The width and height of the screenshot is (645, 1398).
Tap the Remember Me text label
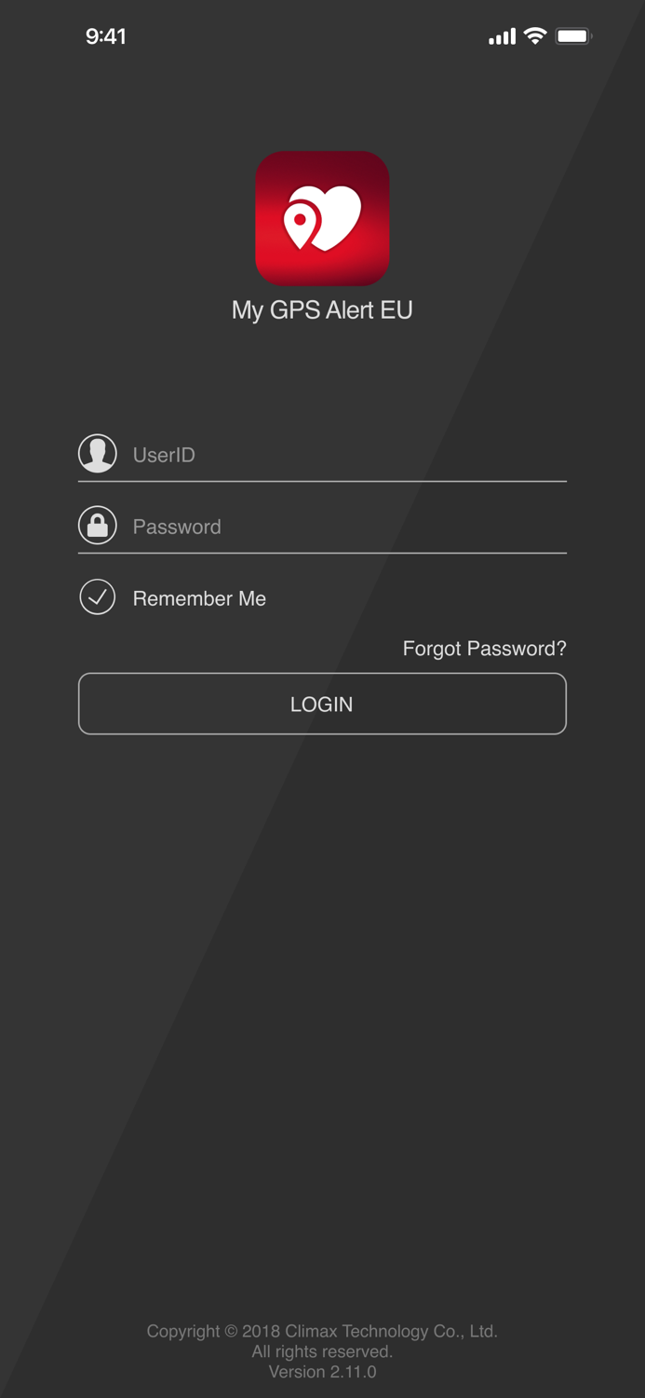(x=199, y=598)
